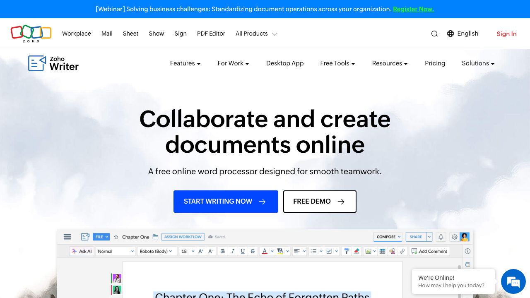Open the Workplace product link
This screenshot has width=530, height=298.
tap(77, 34)
